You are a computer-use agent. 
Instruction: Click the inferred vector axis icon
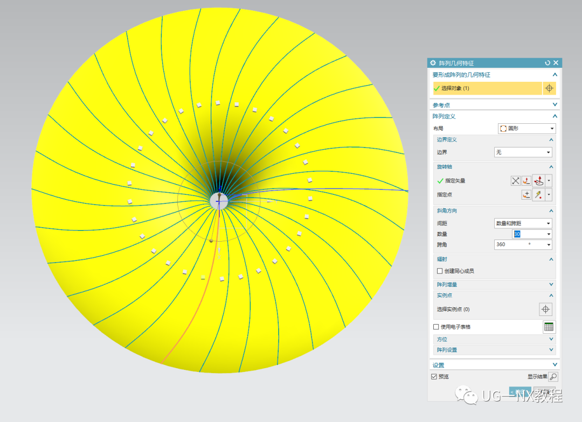point(539,181)
